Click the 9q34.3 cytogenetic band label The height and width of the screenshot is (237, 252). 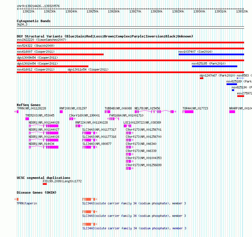point(22,24)
